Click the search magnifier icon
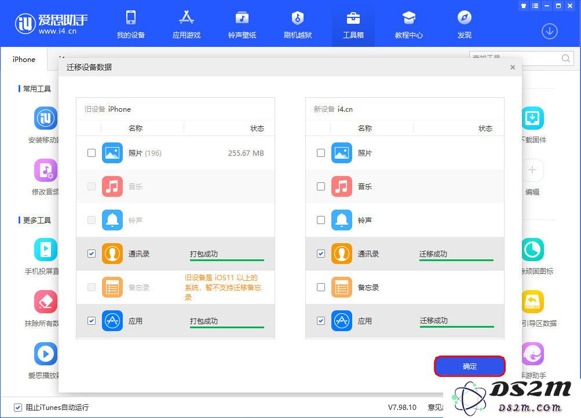This screenshot has width=581, height=418. pos(566,58)
